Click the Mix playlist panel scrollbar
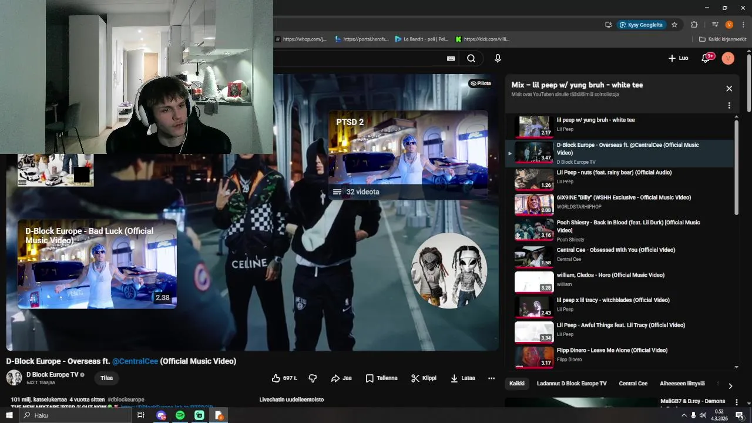This screenshot has width=752, height=423. 737,167
